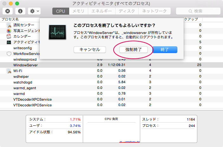Click the プロセス count 244
The height and width of the screenshot is (147, 223).
pyautogui.click(x=192, y=126)
